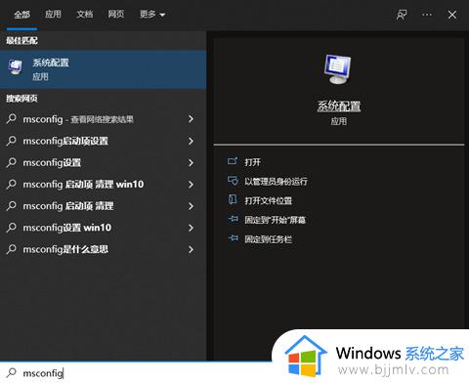Select the msconfig是什么意思 suggestion text
Viewport: 469px width, 383px height.
point(65,249)
